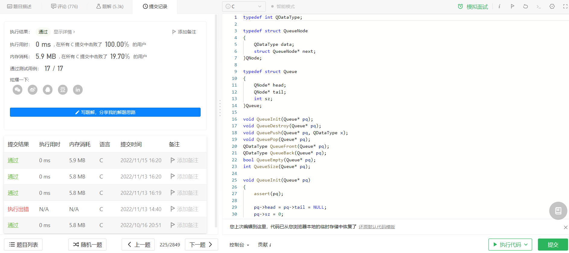Open the 题解 (5.3k) tab
The width and height of the screenshot is (569, 253).
pos(110,6)
